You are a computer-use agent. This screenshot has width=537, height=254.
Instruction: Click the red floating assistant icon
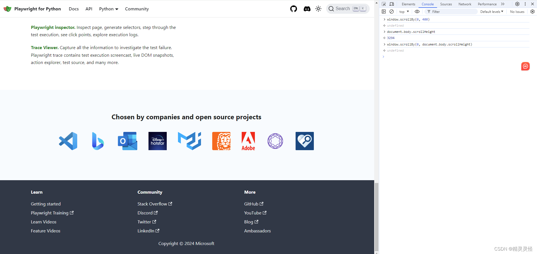525,66
